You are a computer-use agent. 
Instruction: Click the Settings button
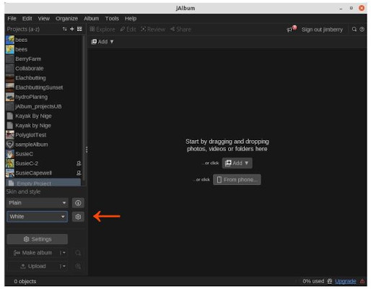38,239
